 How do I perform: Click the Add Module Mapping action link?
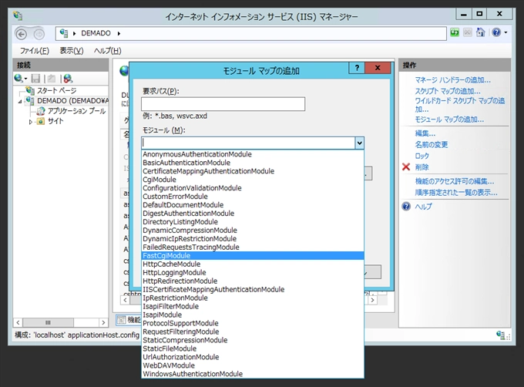coord(449,119)
